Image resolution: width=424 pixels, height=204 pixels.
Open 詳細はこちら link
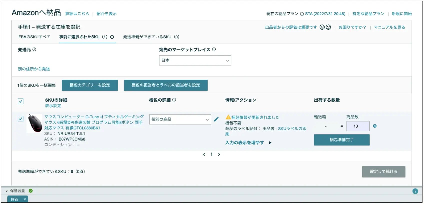(x=77, y=14)
